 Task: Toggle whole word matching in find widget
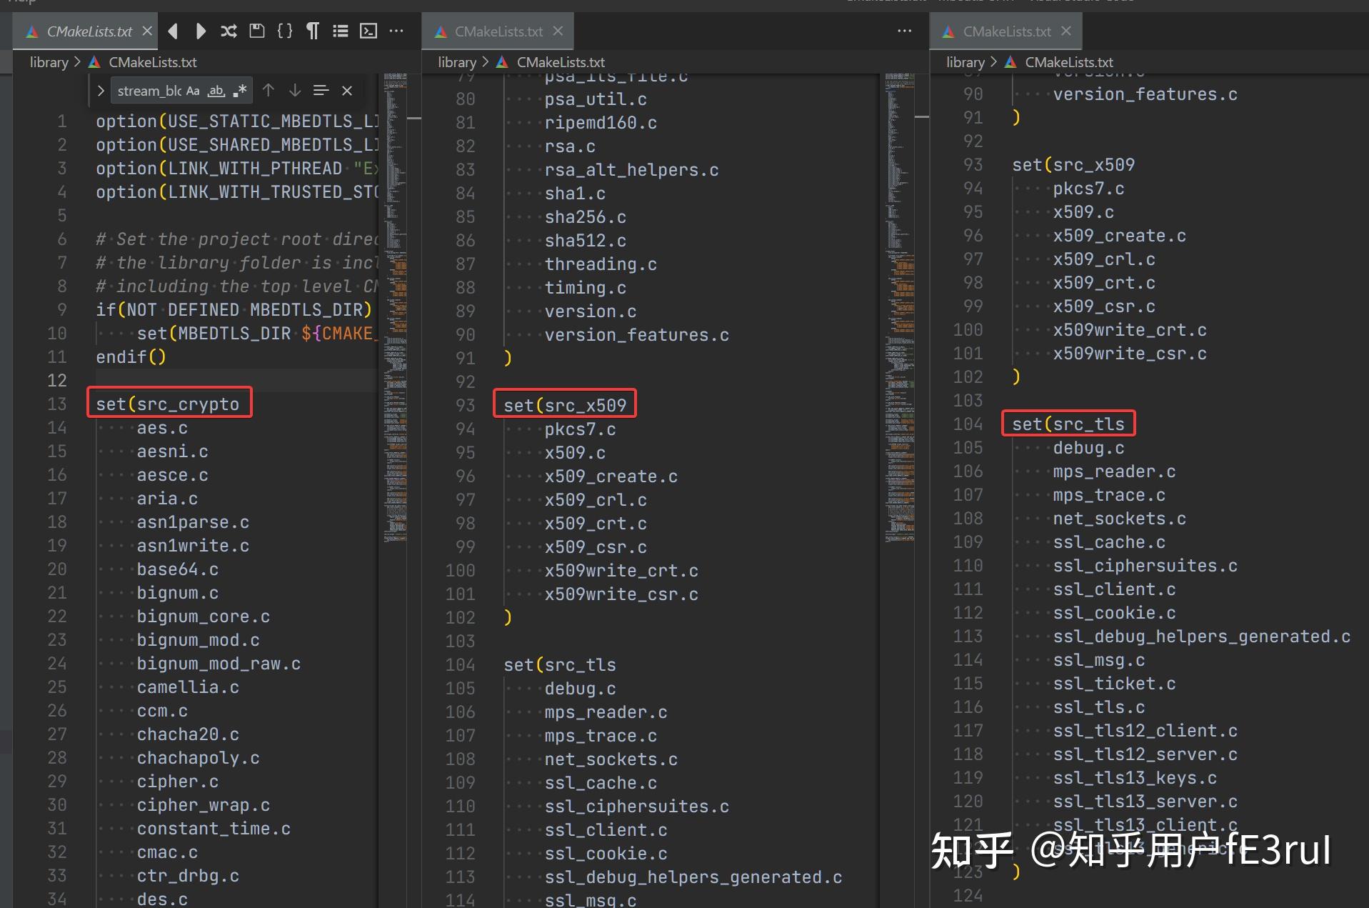(215, 90)
